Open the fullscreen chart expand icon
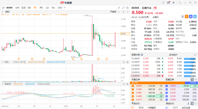 point(123,8)
